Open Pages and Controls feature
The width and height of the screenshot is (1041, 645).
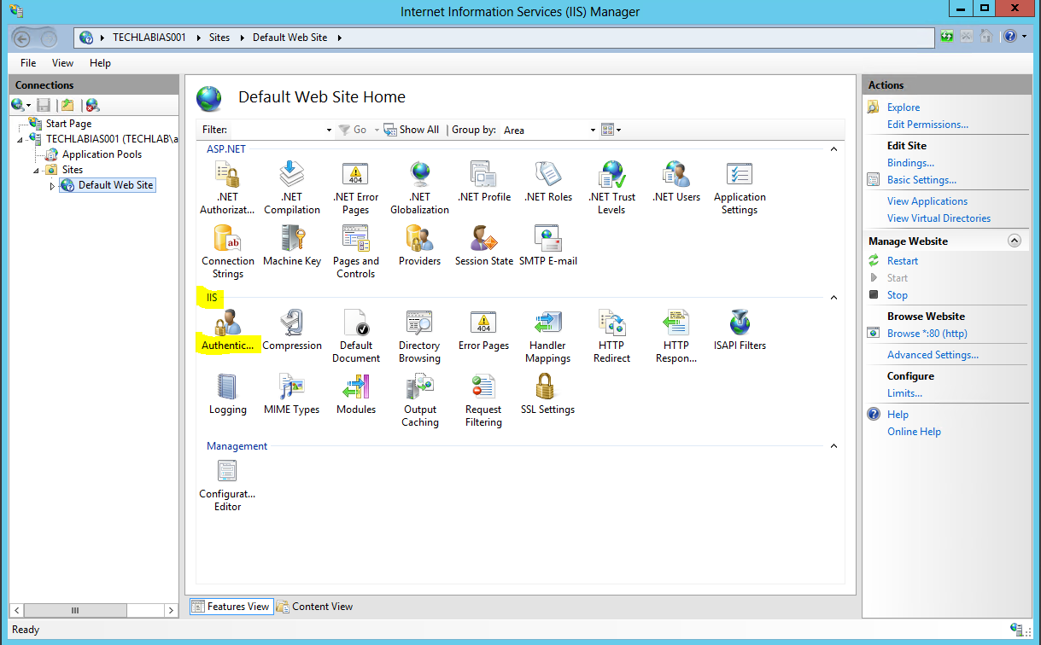[355, 252]
